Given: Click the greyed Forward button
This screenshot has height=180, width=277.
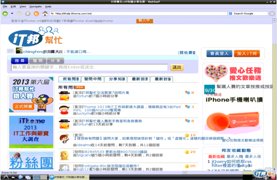Looking at the screenshot, I should tap(19, 13).
